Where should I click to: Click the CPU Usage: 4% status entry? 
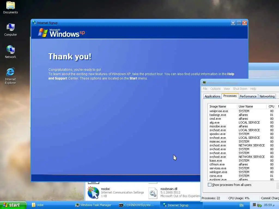(239, 198)
